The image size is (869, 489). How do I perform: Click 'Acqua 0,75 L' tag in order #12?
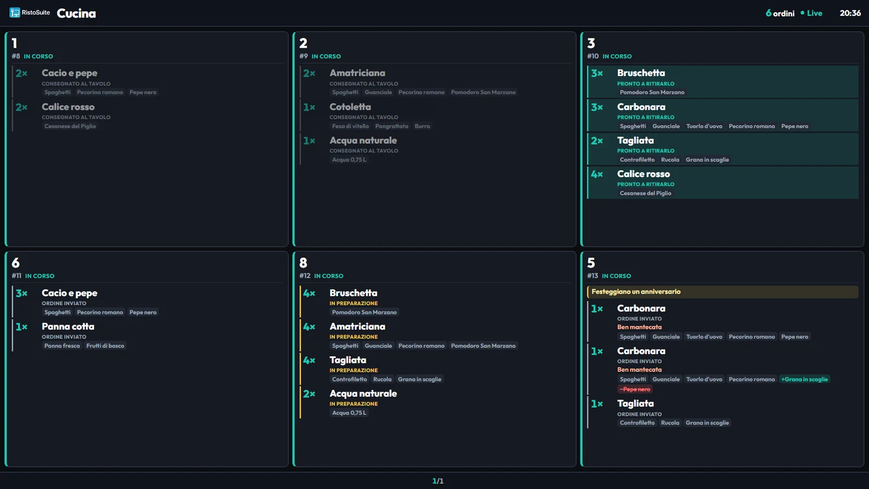(349, 413)
